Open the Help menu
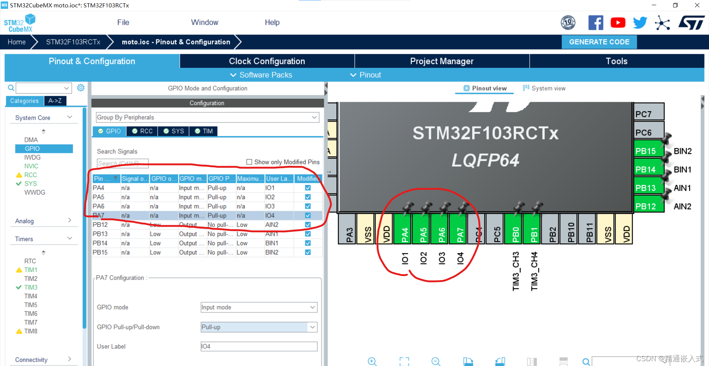This screenshot has height=366, width=709. tap(272, 22)
